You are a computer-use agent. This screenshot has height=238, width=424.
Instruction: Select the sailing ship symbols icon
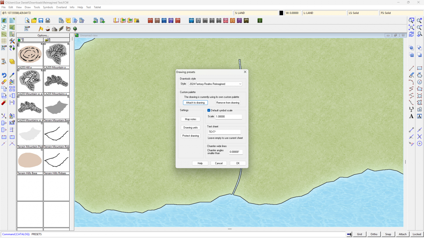(x=47, y=29)
